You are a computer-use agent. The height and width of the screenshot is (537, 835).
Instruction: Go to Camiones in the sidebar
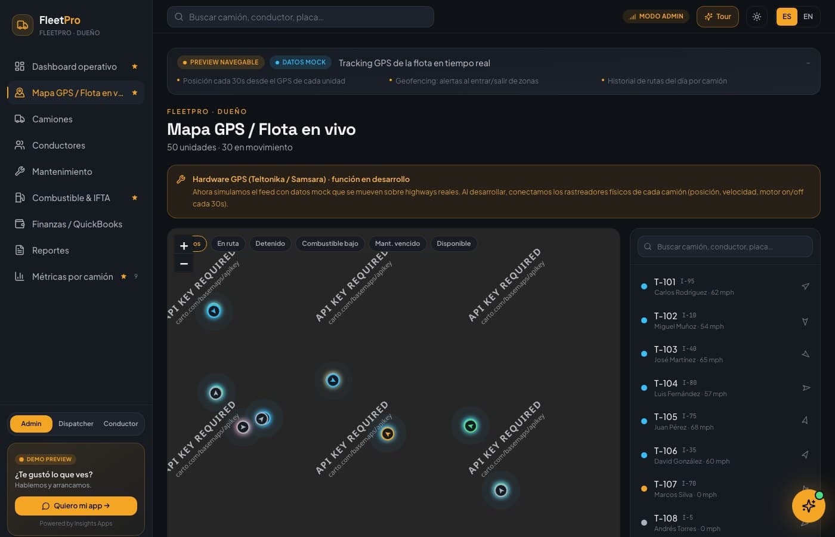pyautogui.click(x=76, y=119)
